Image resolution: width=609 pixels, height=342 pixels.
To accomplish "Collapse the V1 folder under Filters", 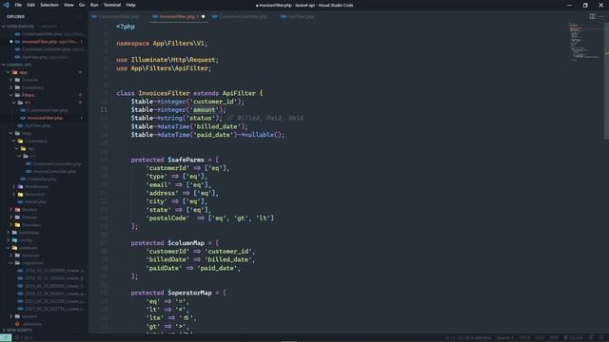I will pyautogui.click(x=44, y=103).
